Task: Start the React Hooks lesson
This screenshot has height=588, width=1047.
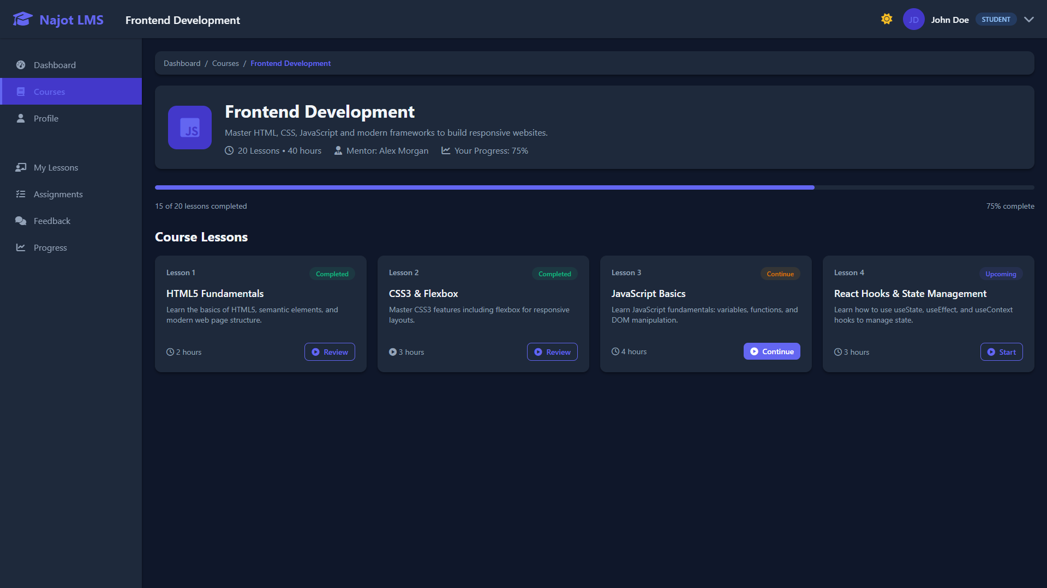Action: click(1001, 352)
